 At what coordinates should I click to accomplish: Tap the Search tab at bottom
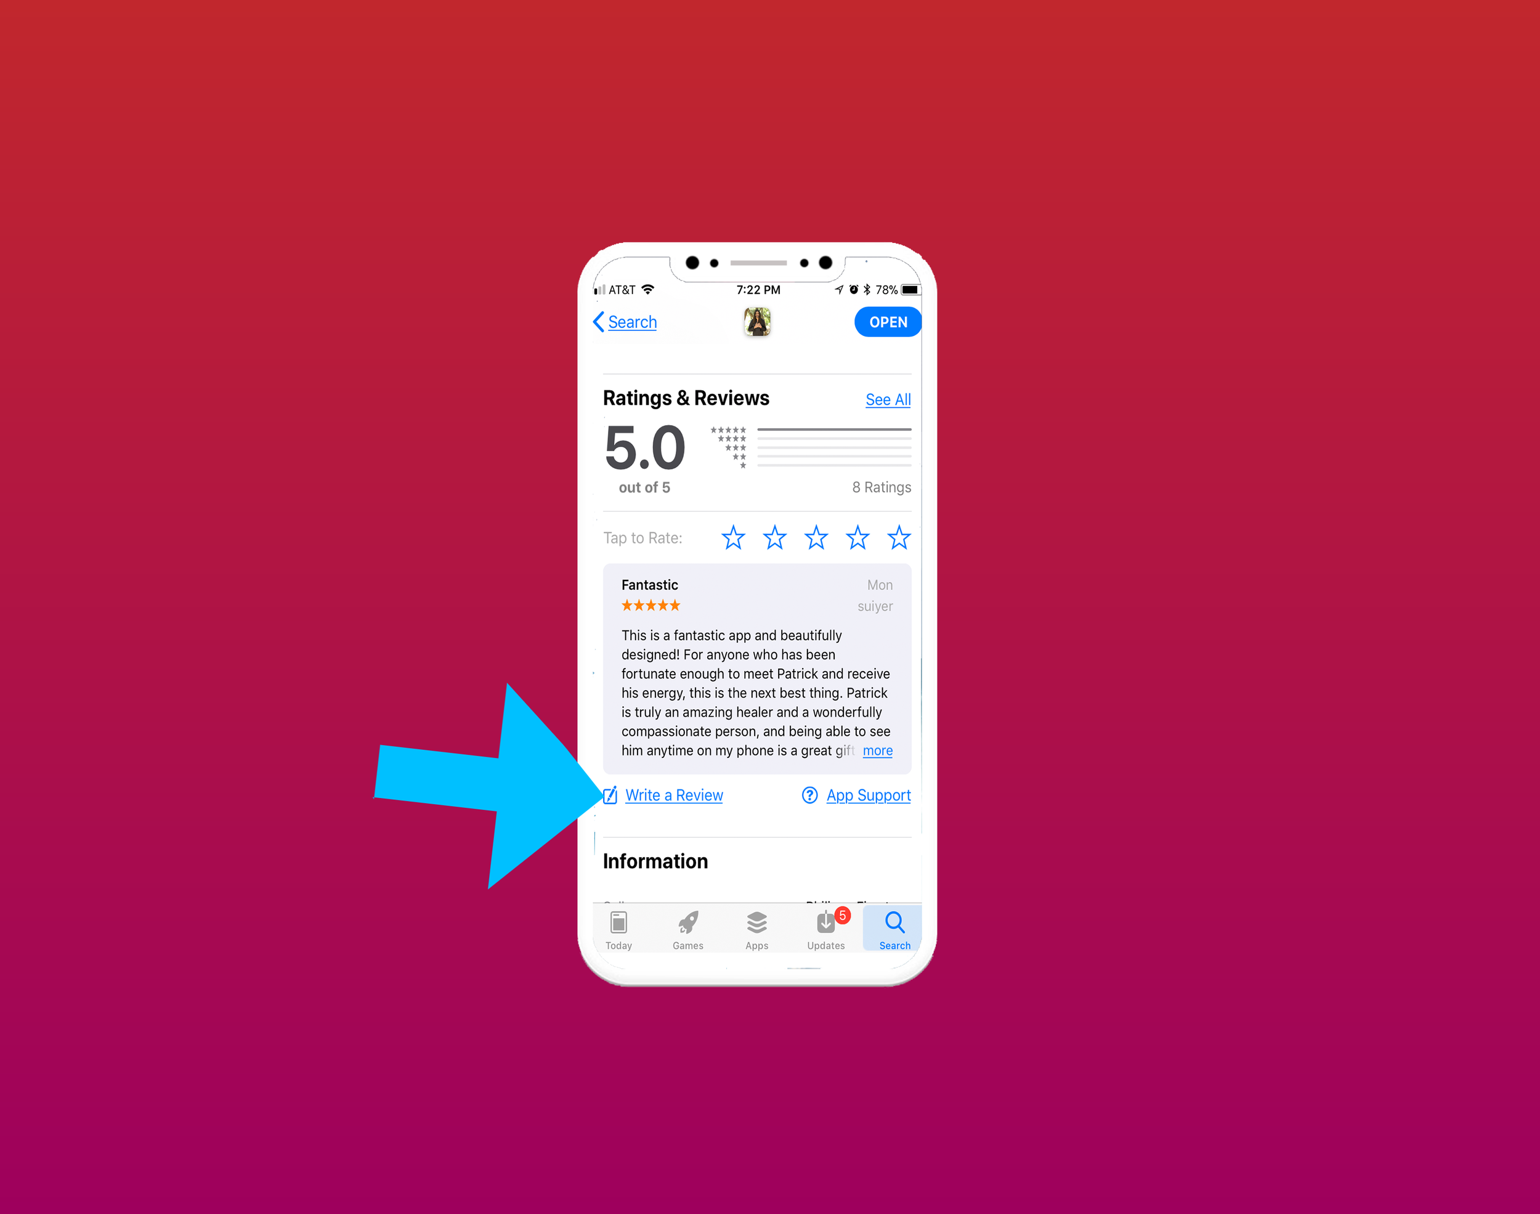tap(894, 927)
